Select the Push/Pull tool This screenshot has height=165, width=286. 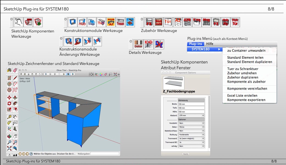click(15, 97)
